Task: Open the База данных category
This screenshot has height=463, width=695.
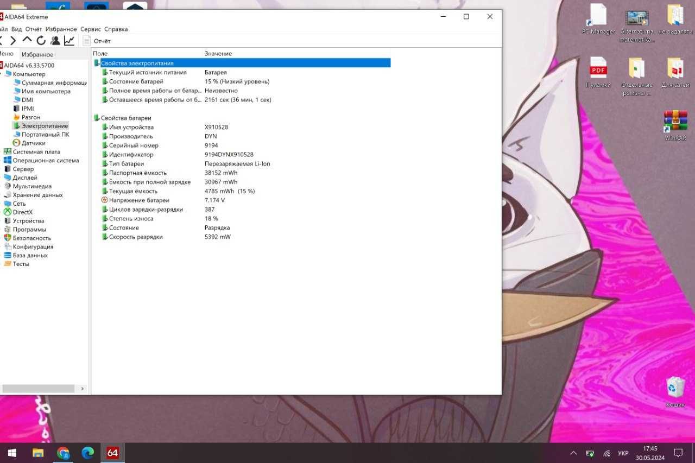Action: click(x=26, y=255)
